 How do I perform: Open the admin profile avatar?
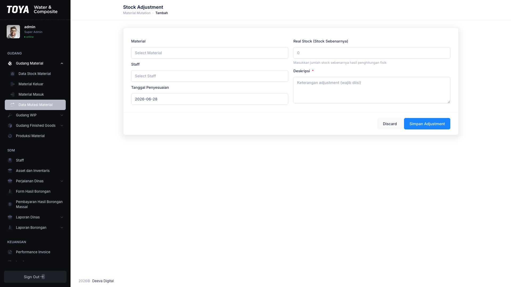pyautogui.click(x=13, y=32)
